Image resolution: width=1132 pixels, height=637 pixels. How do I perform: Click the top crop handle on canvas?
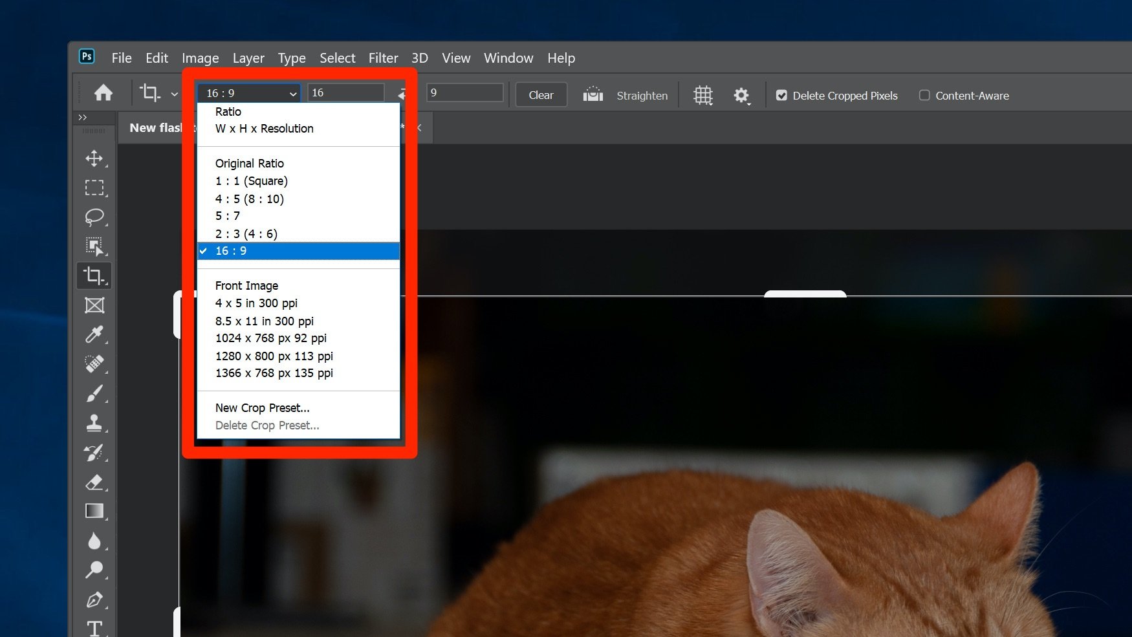point(805,294)
